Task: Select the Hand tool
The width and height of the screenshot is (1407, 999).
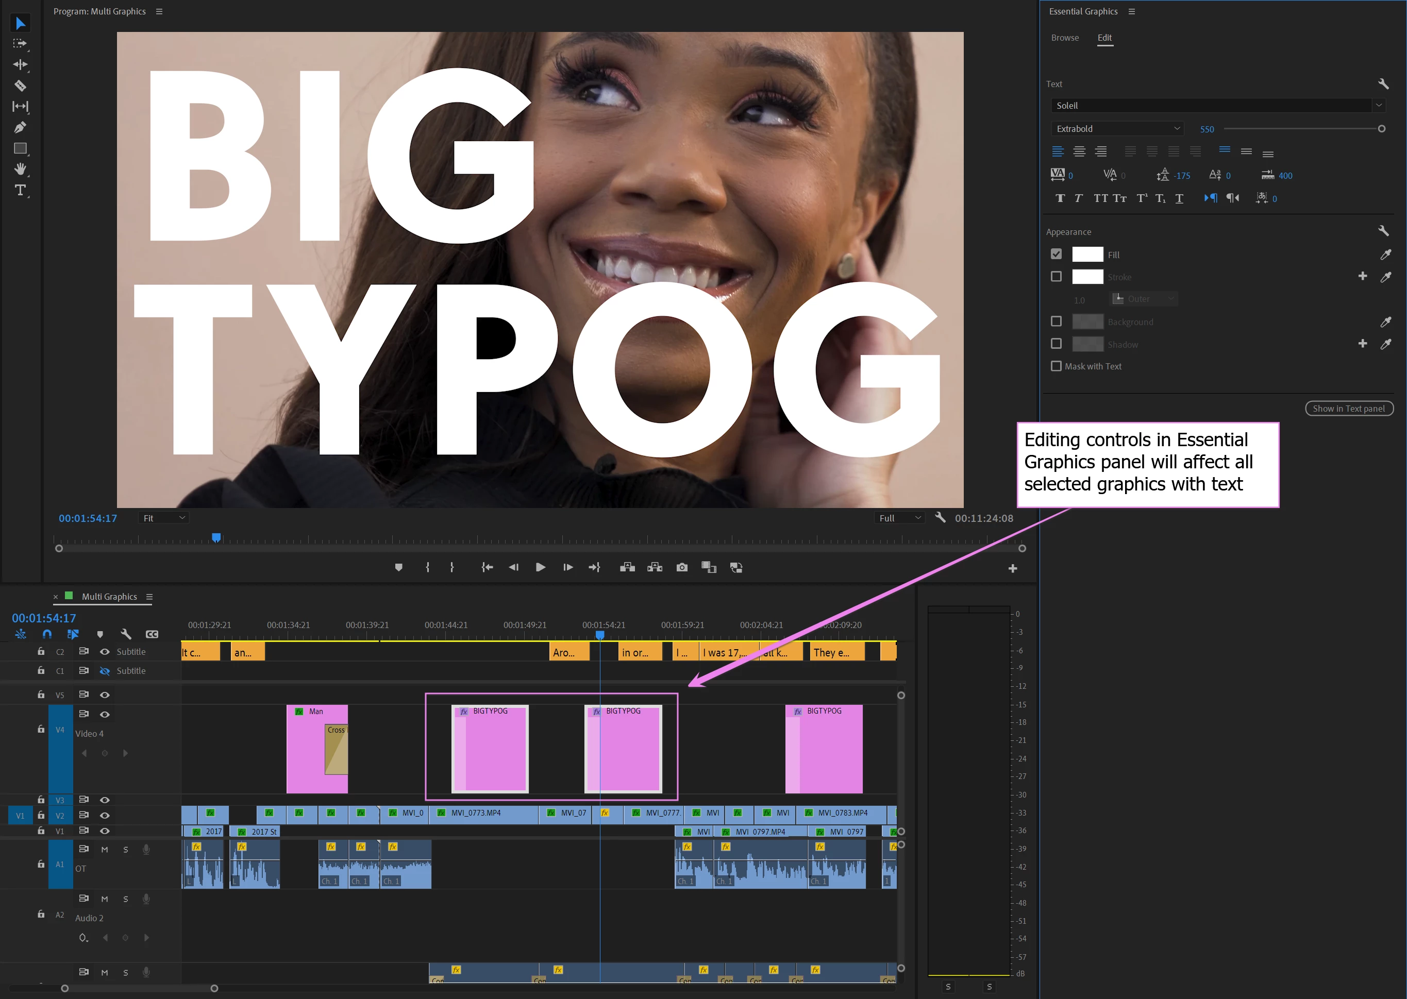Action: 20,169
